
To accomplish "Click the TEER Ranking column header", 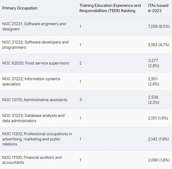I will (110, 8).
